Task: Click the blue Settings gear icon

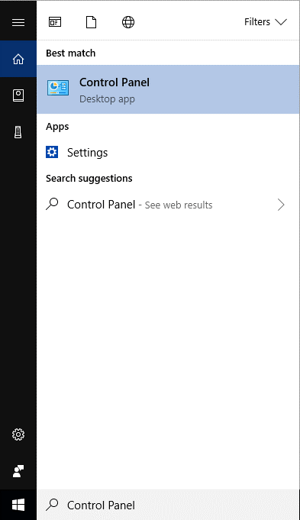Action: 52,152
